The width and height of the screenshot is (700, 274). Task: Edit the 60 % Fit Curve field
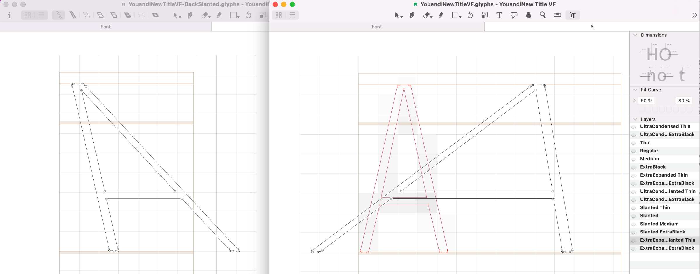(647, 100)
